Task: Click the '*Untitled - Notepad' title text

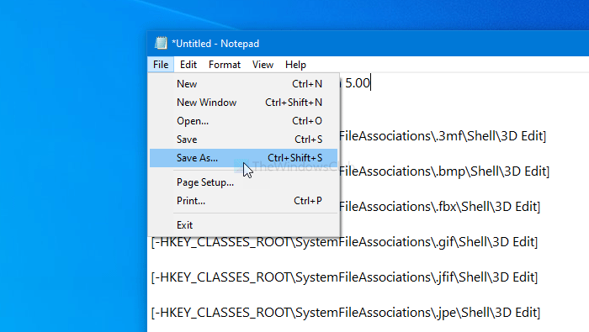Action: pyautogui.click(x=215, y=44)
